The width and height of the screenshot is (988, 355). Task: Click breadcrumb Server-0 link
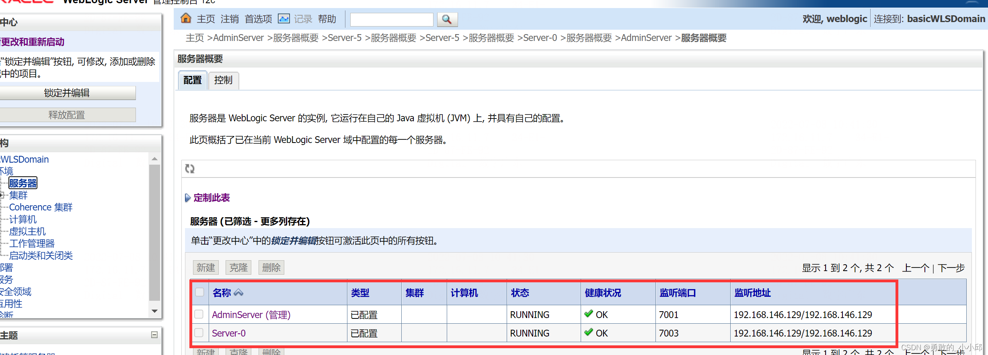[x=540, y=38]
